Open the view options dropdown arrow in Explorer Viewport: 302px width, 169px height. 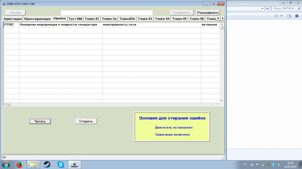pos(281,16)
